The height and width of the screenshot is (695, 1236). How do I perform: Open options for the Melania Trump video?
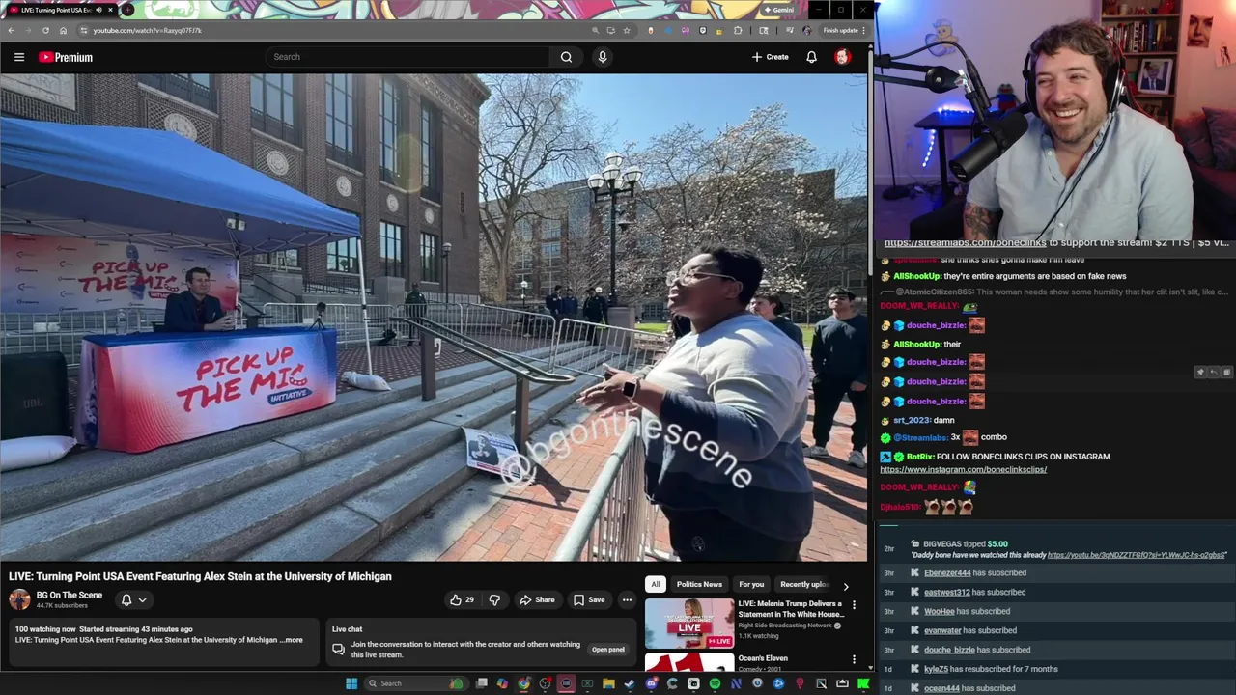pos(854,605)
